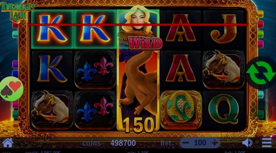Tap the golden dragon emblem symbol

click(181, 109)
